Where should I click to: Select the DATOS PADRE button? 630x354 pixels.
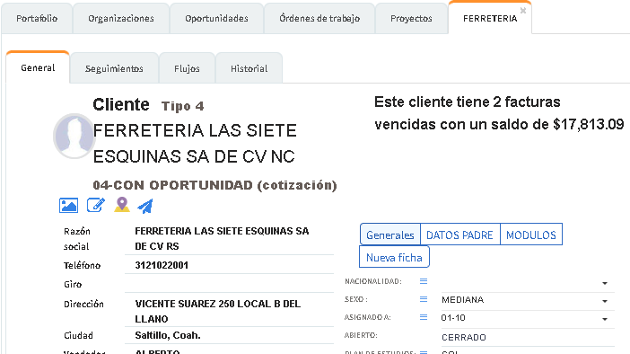point(459,235)
